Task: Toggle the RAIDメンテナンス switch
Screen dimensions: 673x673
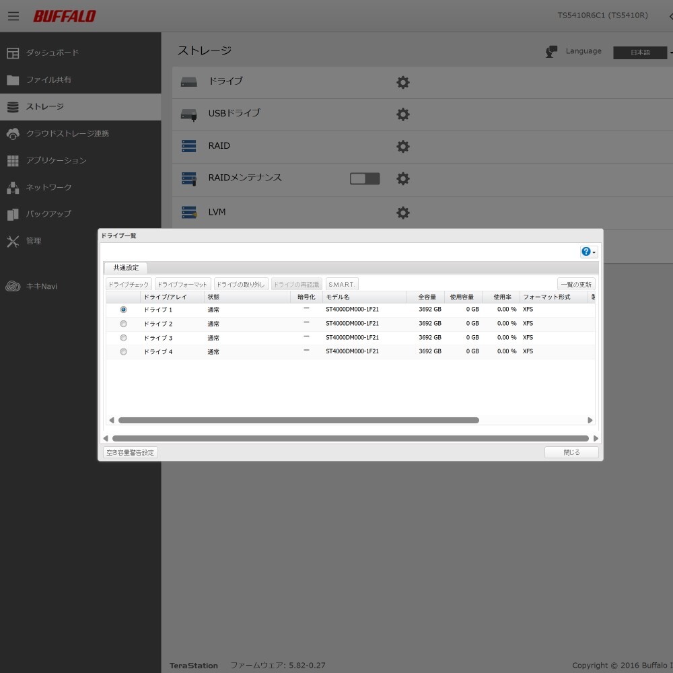Action: [365, 179]
